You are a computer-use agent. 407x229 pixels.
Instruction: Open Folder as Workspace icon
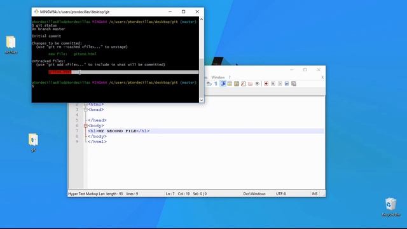250,83
